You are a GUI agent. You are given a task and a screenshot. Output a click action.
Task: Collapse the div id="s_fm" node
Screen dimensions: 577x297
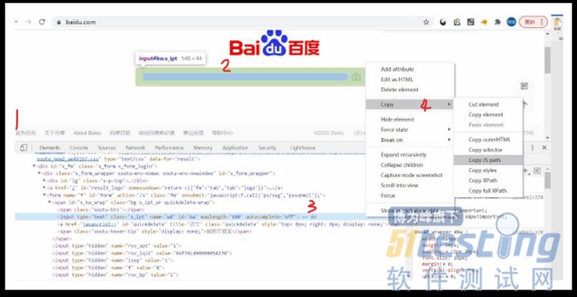tap(34, 167)
